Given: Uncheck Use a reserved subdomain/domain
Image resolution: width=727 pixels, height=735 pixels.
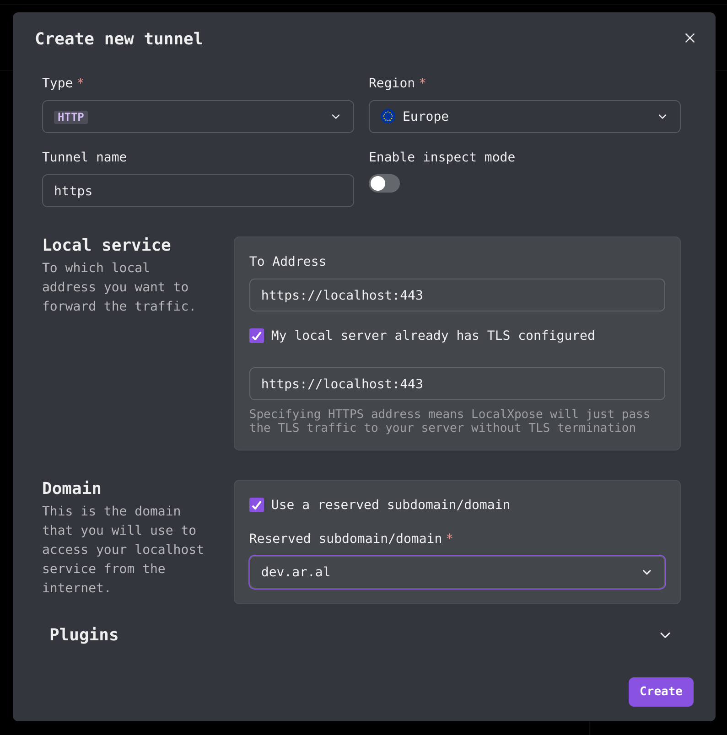Looking at the screenshot, I should [x=257, y=505].
